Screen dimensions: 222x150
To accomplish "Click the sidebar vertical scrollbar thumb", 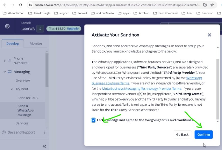I will (x=47, y=70).
